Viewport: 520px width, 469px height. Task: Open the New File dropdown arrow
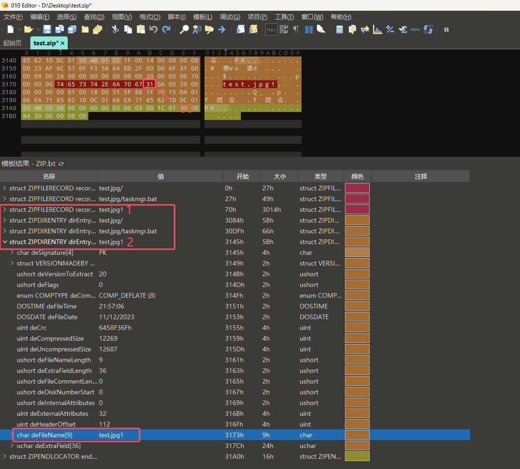[x=20, y=29]
